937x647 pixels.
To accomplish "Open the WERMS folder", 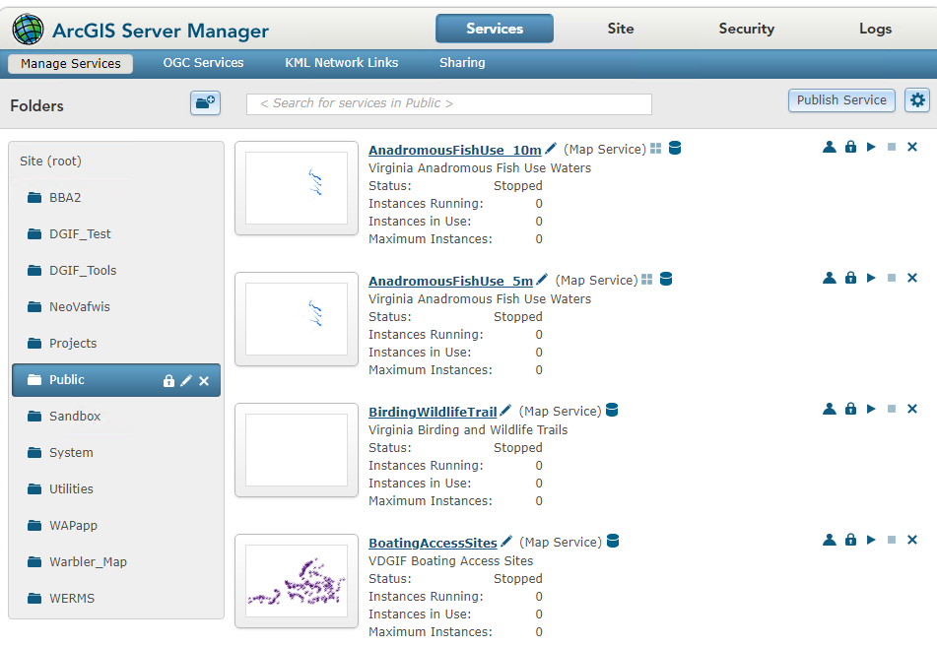I will pyautogui.click(x=61, y=599).
